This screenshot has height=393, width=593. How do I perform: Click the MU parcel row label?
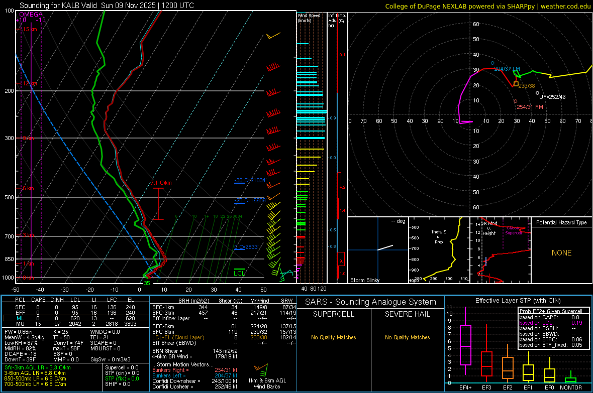pyautogui.click(x=20, y=323)
